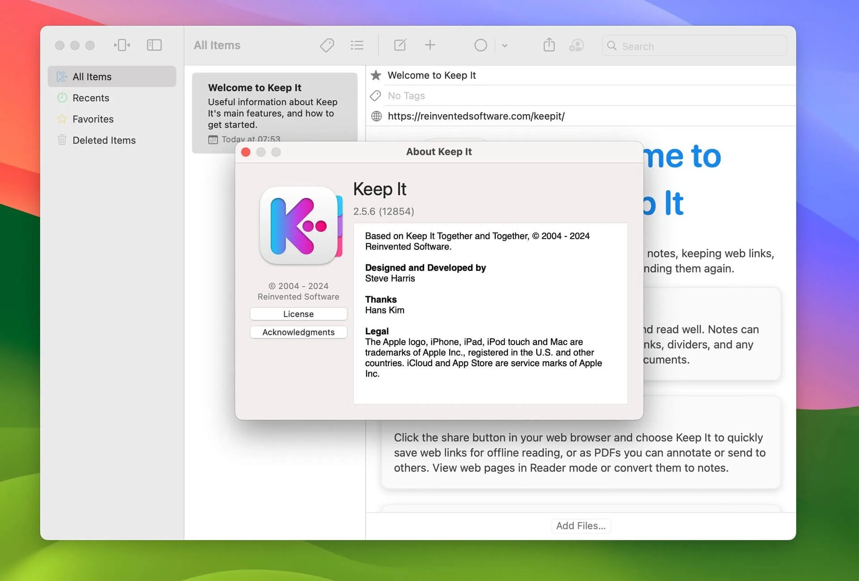
Task: Click the web links help card text
Action: [x=580, y=453]
